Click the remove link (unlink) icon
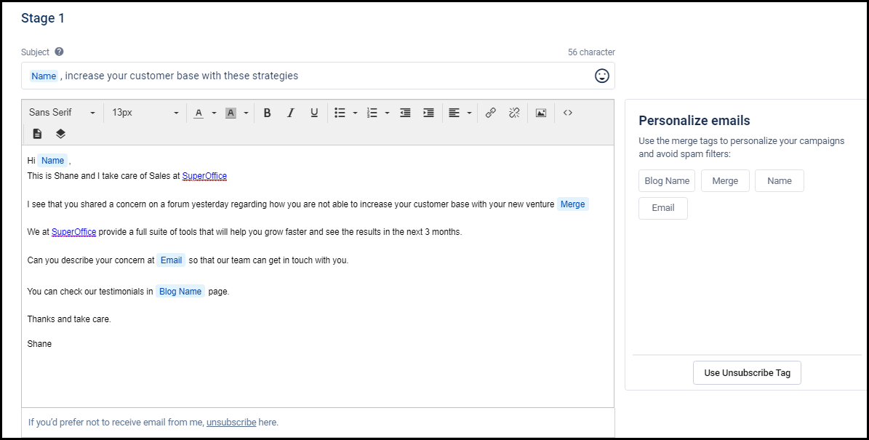Viewport: 869px width, 440px height. click(x=514, y=113)
